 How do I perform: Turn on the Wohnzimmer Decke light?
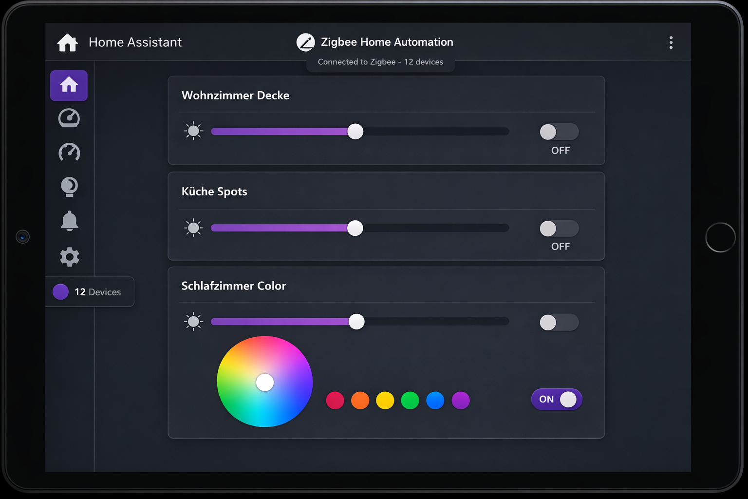[559, 132]
